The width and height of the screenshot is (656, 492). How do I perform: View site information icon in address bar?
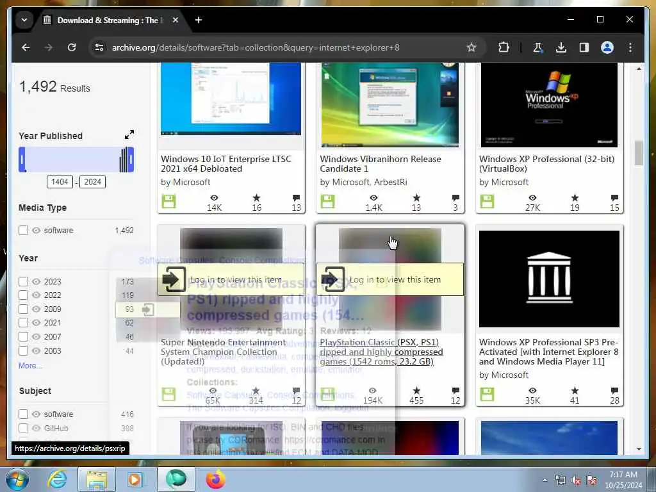(x=99, y=47)
